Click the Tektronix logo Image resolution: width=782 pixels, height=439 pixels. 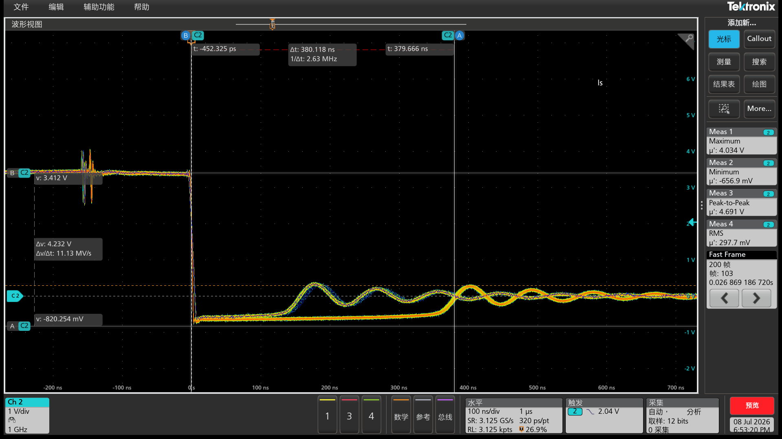click(751, 7)
